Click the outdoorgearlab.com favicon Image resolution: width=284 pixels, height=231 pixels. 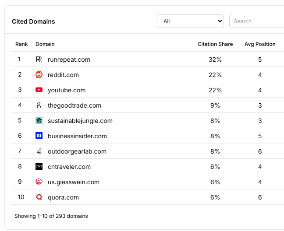pos(39,151)
